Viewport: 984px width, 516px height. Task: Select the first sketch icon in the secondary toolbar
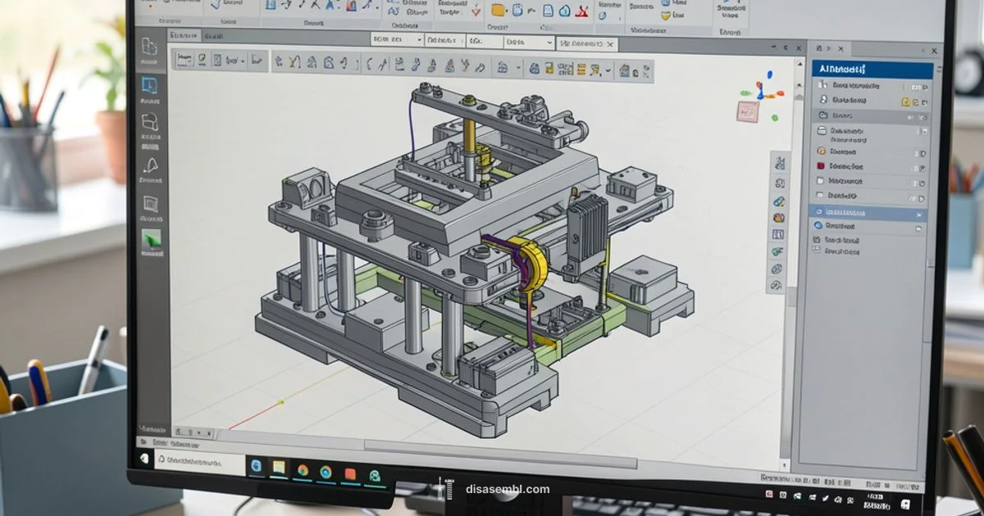pyautogui.click(x=182, y=59)
